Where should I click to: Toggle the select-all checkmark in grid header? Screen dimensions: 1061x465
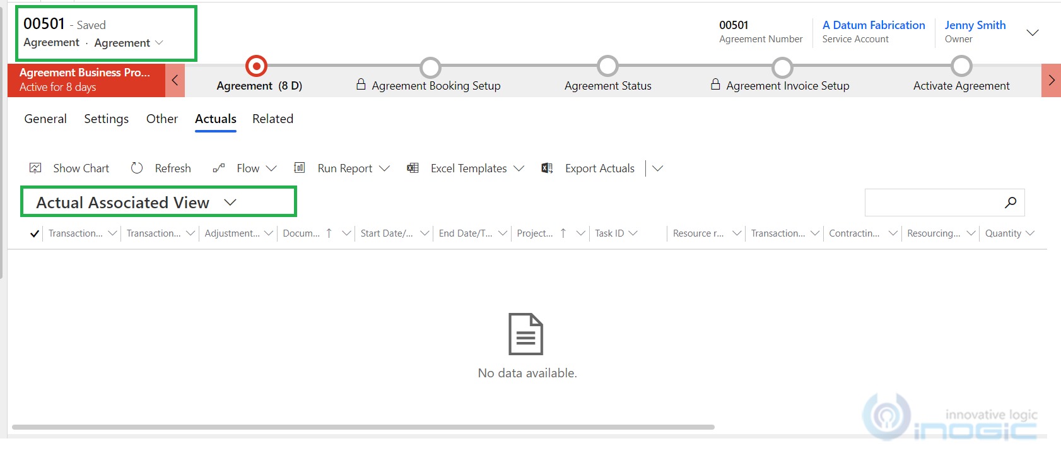tap(35, 234)
